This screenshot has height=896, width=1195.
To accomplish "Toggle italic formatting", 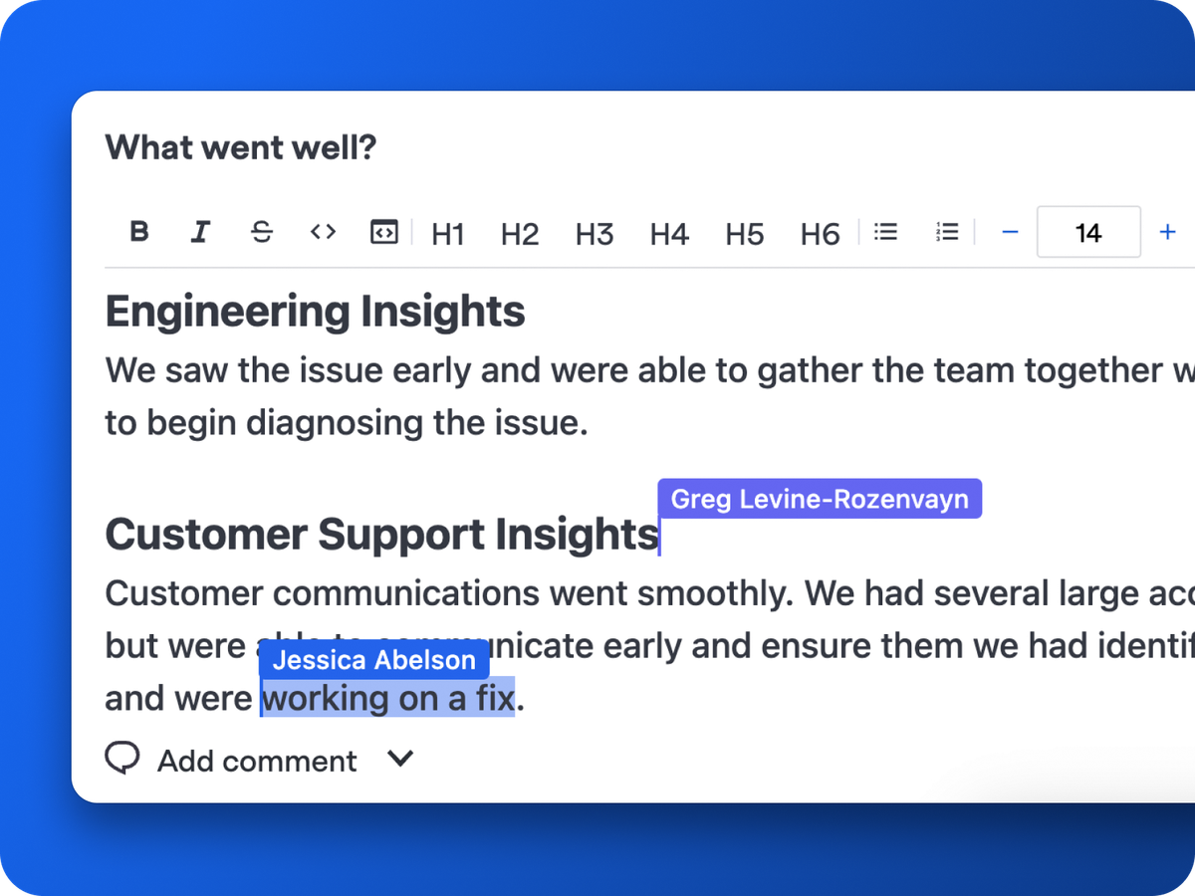I will pyautogui.click(x=200, y=232).
